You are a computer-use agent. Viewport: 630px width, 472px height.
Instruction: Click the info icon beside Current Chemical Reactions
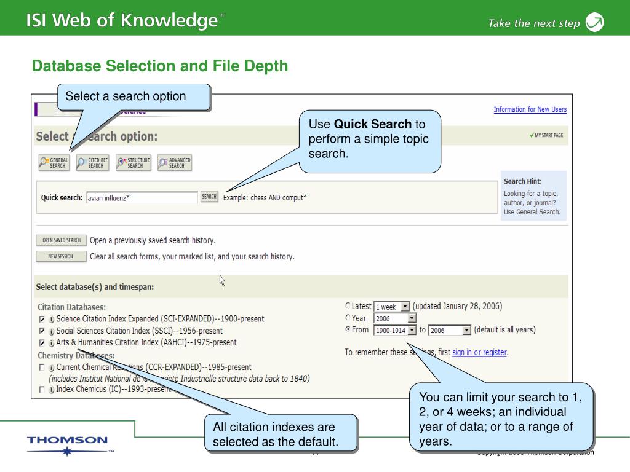52,368
